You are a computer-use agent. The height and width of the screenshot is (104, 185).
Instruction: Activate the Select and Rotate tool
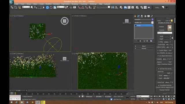click(x=51, y=7)
